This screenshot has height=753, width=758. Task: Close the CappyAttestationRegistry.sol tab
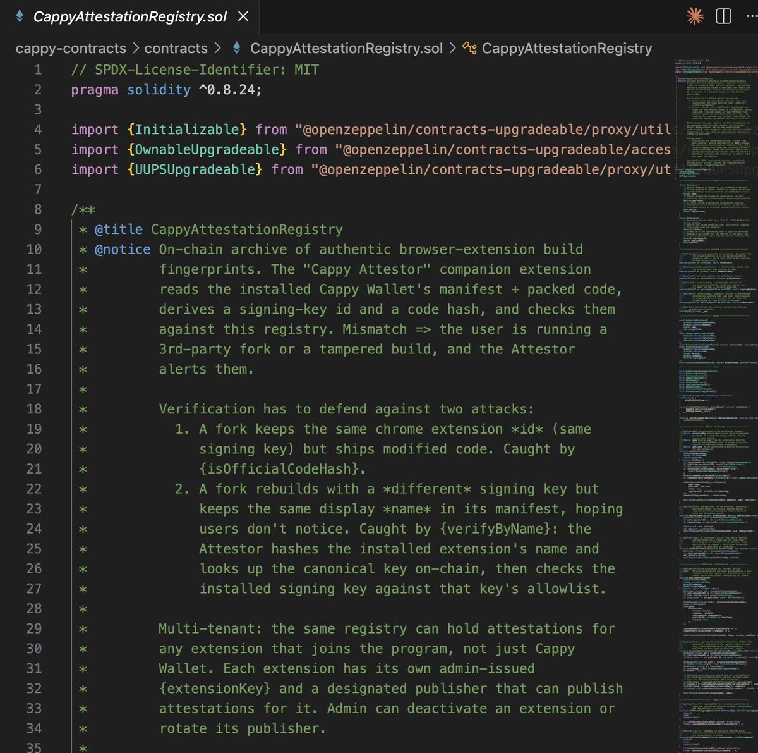click(x=243, y=17)
